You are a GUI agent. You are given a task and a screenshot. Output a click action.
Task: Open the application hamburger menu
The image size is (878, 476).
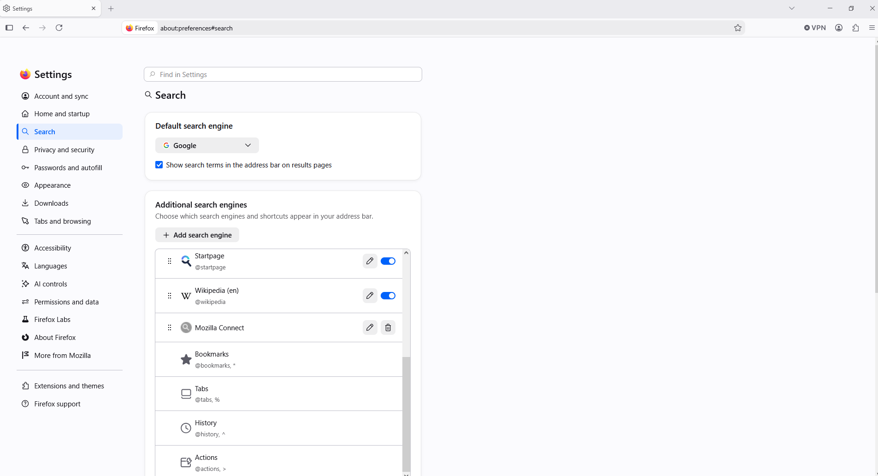tap(872, 28)
